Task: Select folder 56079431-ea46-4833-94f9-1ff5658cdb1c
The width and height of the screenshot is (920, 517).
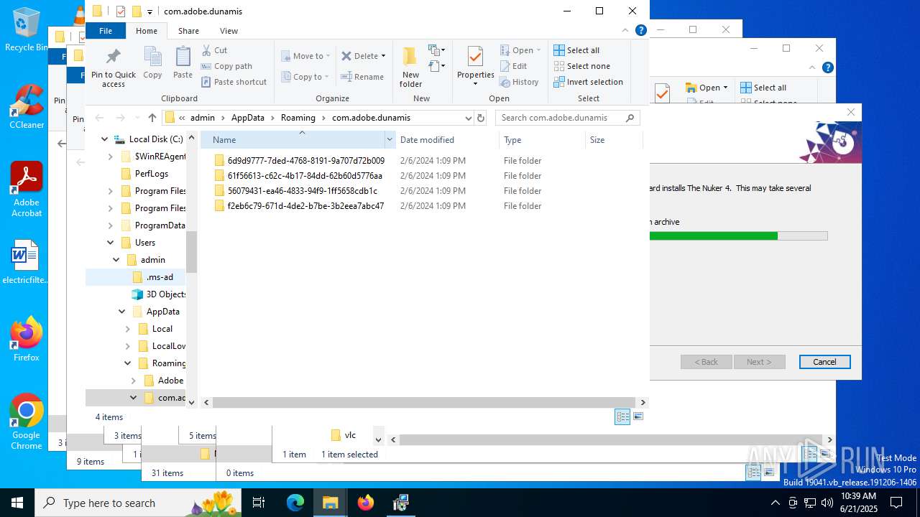Action: click(302, 191)
